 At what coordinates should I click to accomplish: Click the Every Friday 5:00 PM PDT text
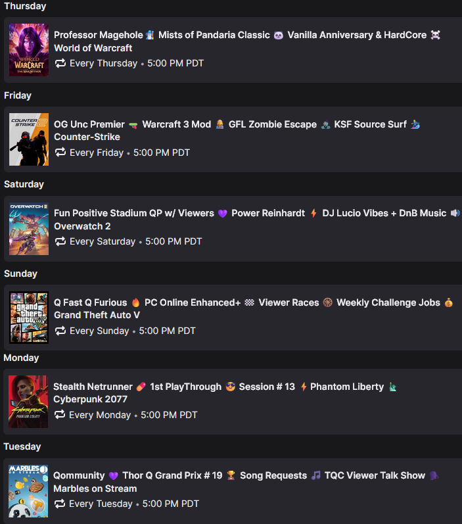tap(129, 153)
